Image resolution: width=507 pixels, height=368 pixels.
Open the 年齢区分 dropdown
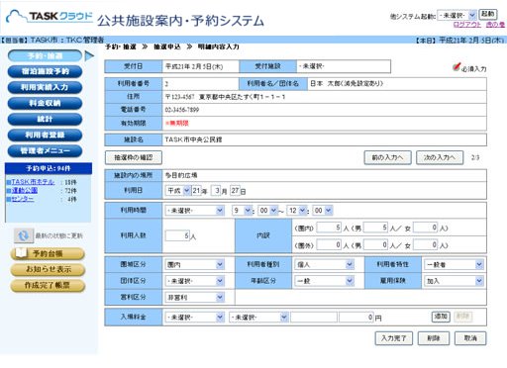[x=324, y=281]
